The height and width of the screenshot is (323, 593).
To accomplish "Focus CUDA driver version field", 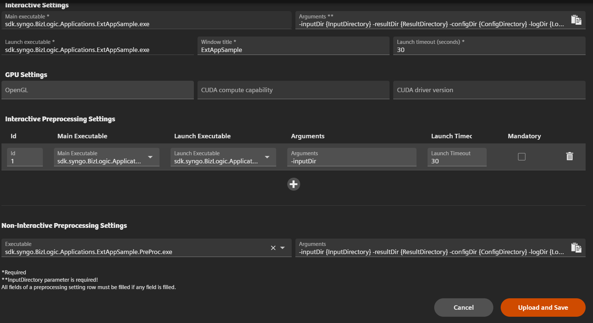I will coord(489,90).
